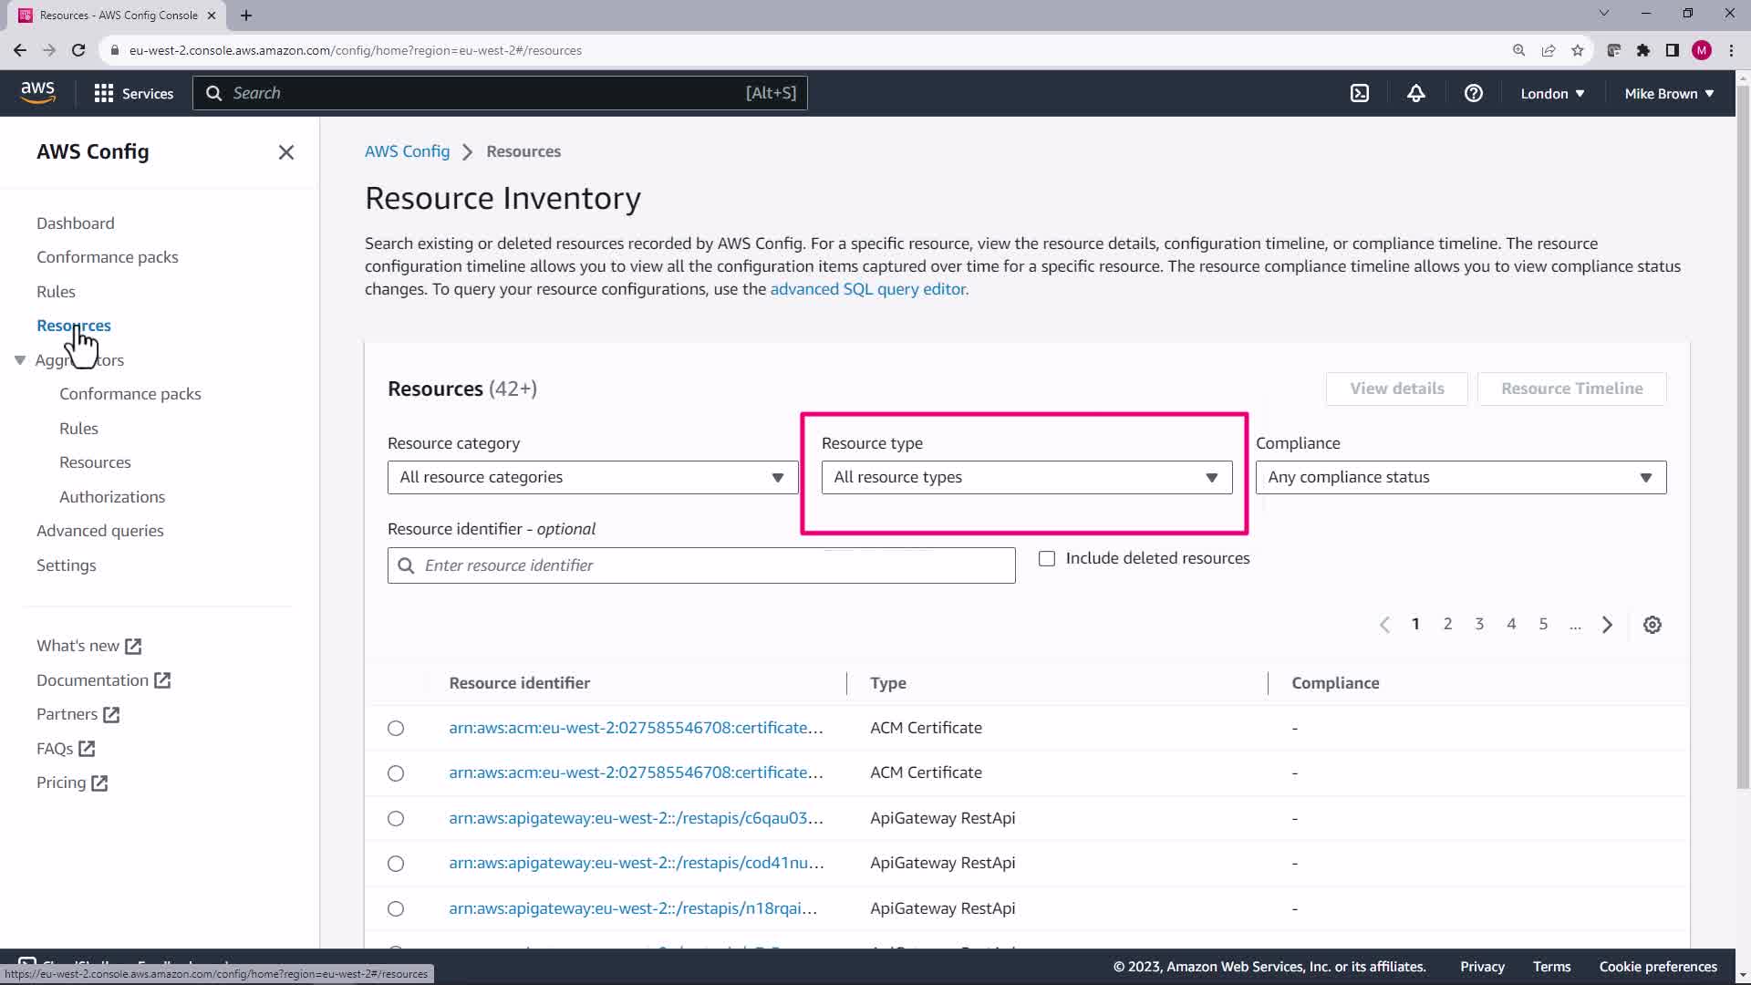This screenshot has height=985, width=1751.
Task: Select the c6qau03 RestApi radio button
Action: tap(396, 818)
